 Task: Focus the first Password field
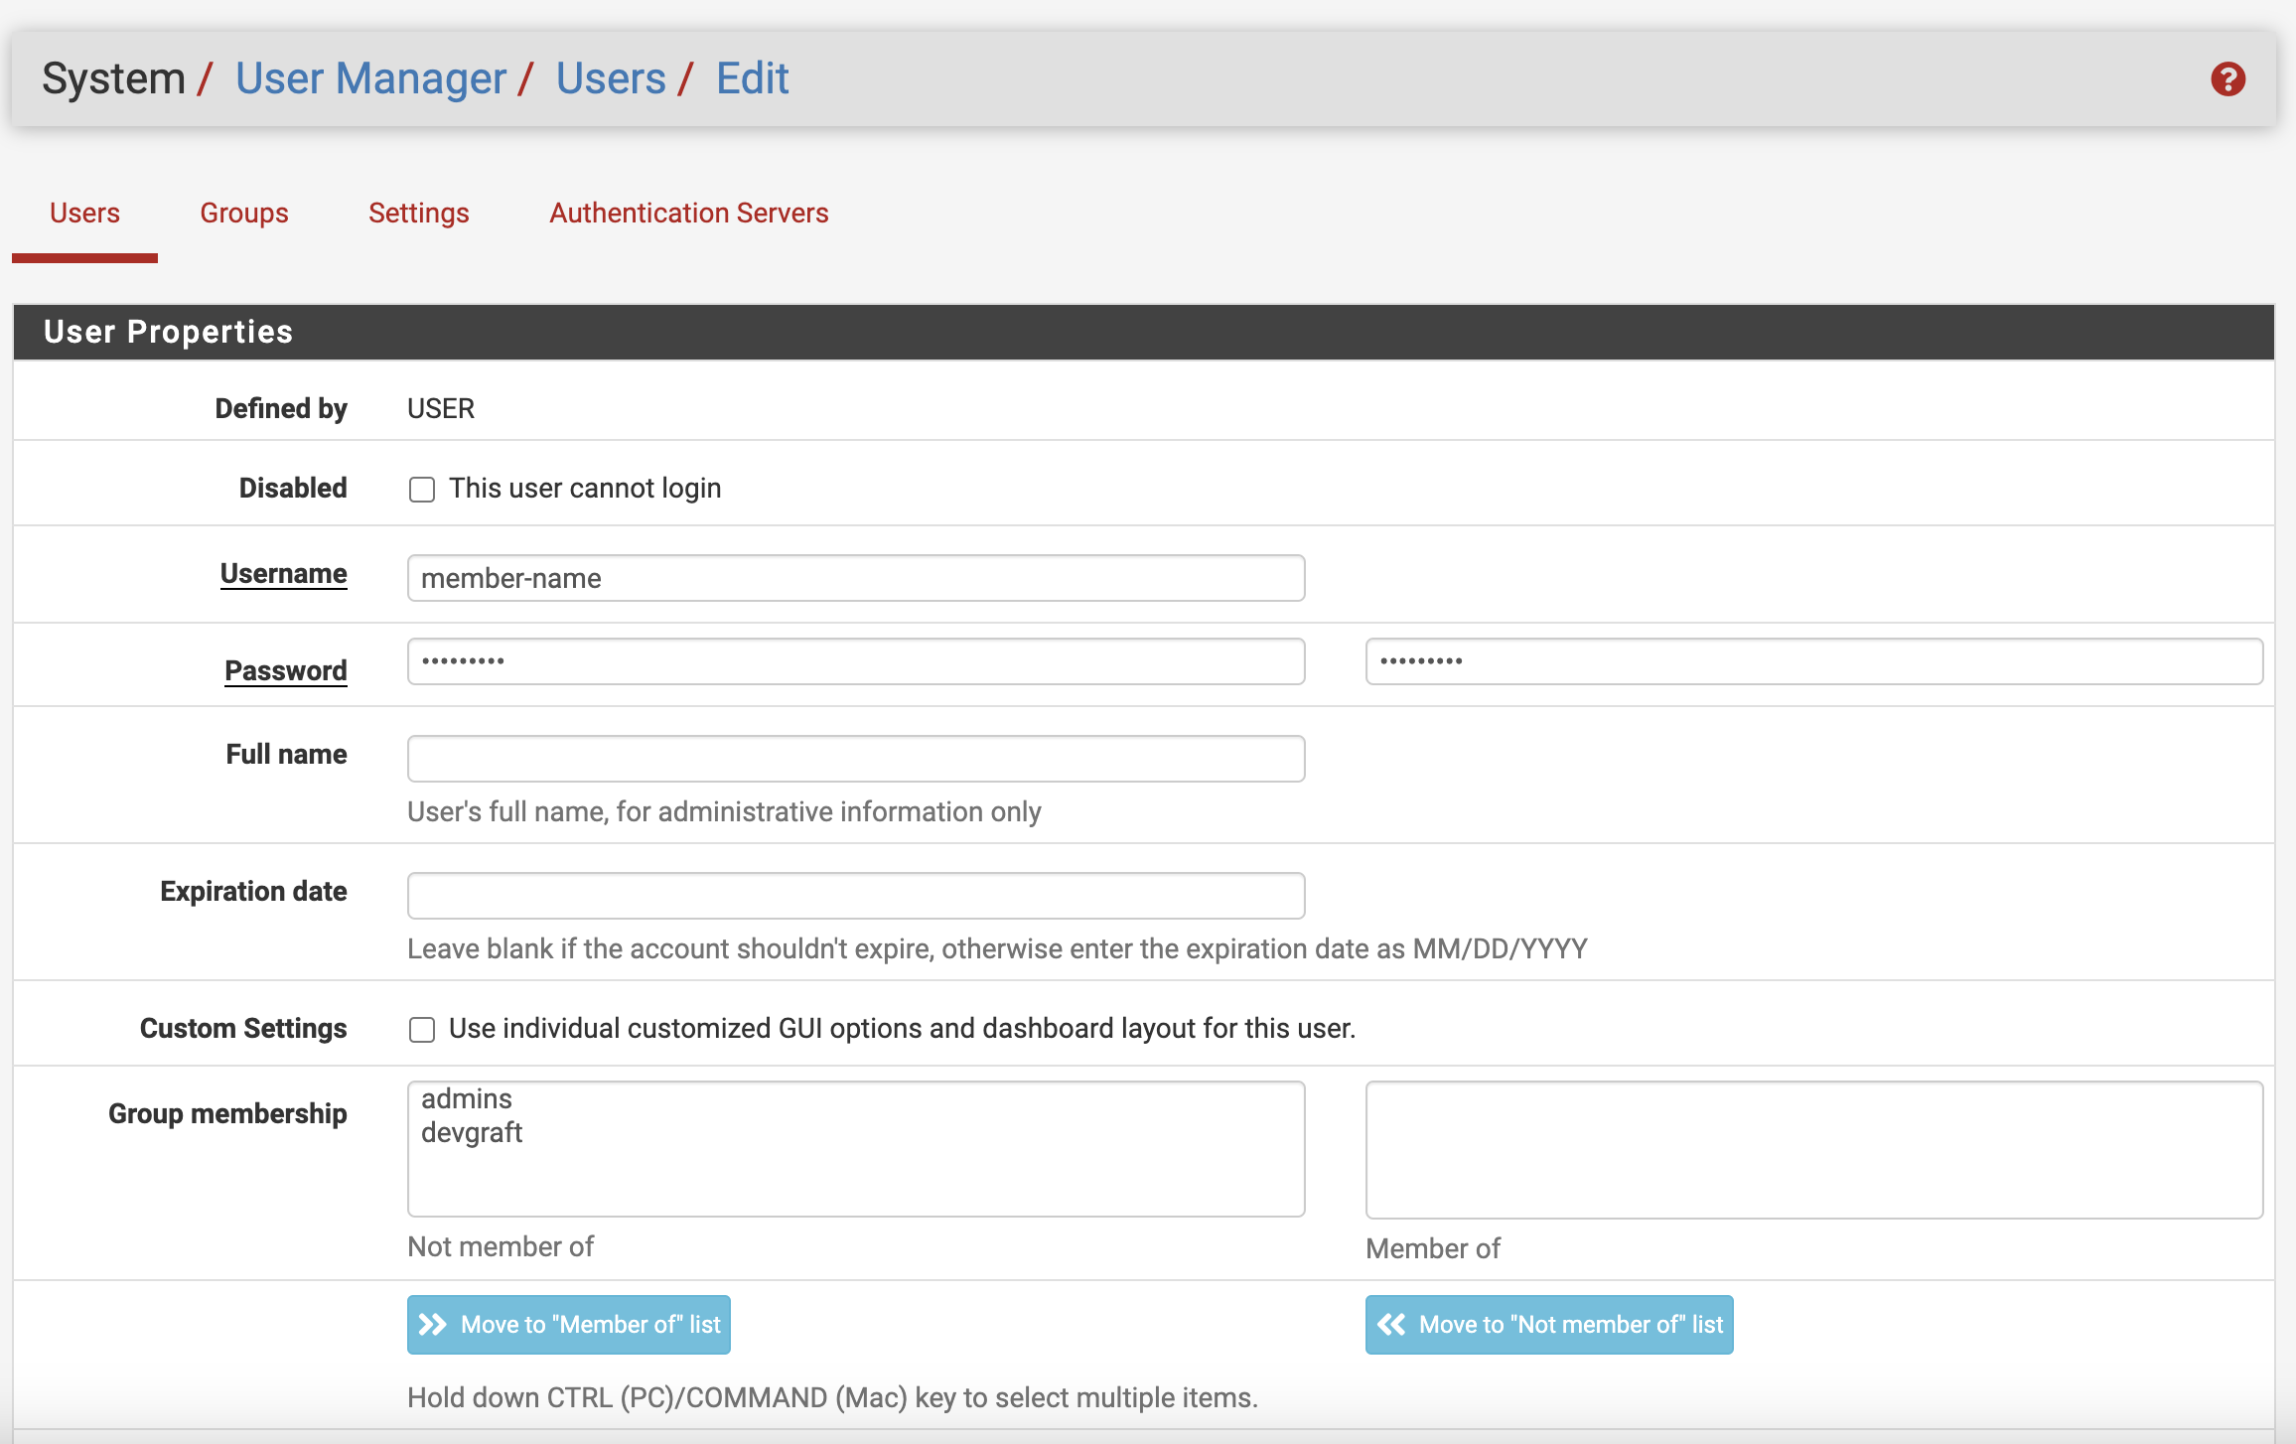(x=855, y=661)
